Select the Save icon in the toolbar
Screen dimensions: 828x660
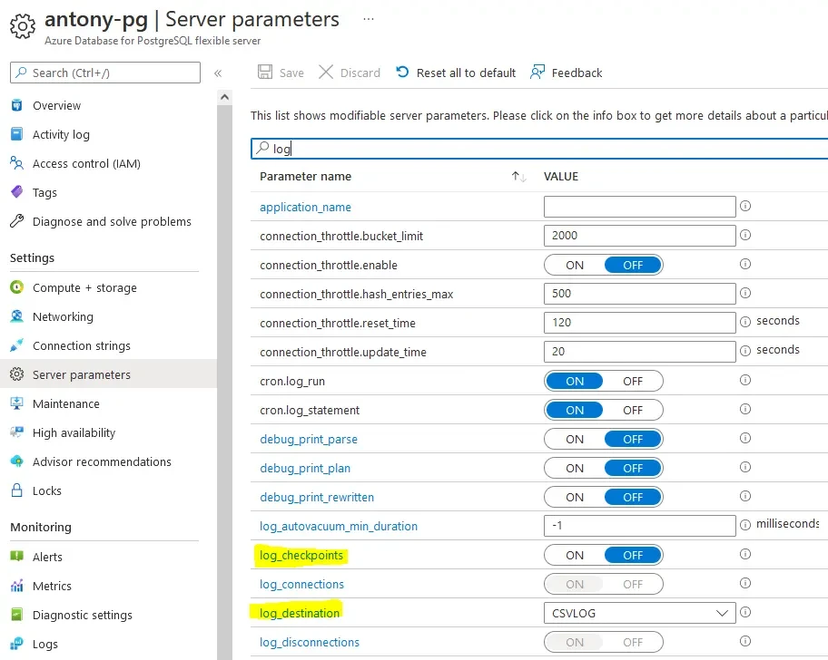(x=263, y=73)
